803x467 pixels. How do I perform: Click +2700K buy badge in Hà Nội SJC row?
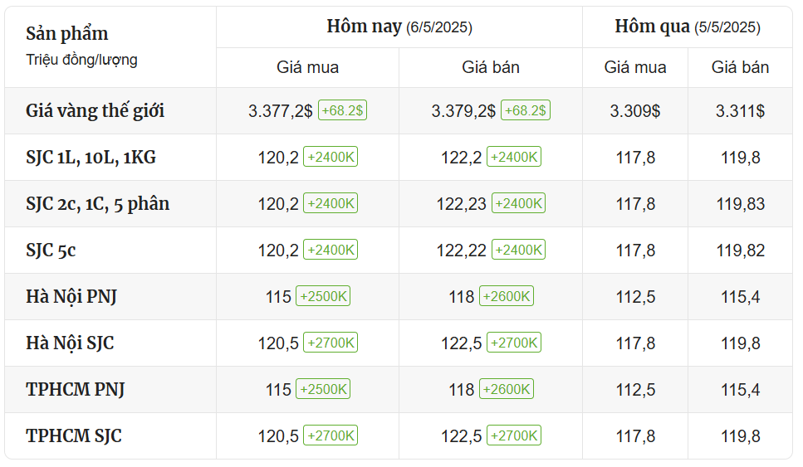(331, 343)
